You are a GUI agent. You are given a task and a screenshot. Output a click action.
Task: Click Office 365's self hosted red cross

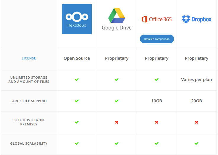[156, 122]
